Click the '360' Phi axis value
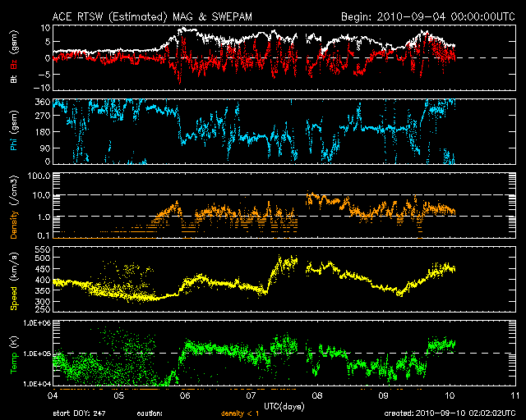Image resolution: width=526 pixels, height=420 pixels. click(43, 103)
